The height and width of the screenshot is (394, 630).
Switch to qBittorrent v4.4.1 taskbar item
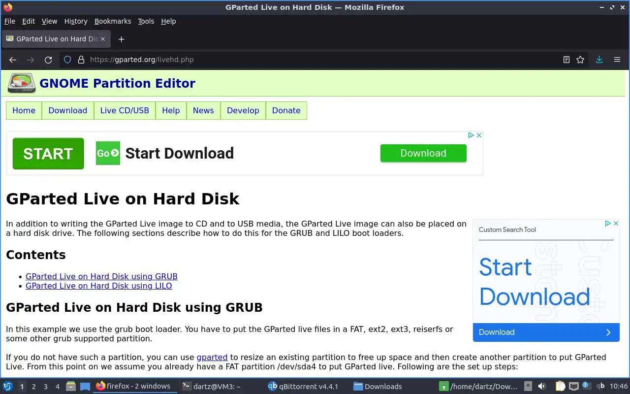304,386
